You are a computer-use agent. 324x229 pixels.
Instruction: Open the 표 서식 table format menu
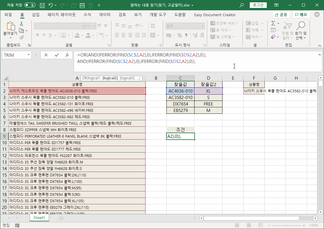pos(220,30)
